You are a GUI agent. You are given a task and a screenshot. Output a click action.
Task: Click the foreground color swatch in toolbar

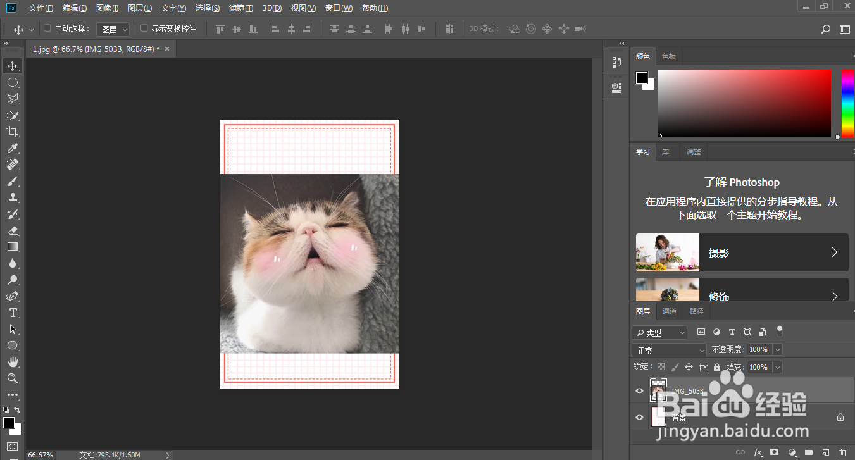[9, 422]
